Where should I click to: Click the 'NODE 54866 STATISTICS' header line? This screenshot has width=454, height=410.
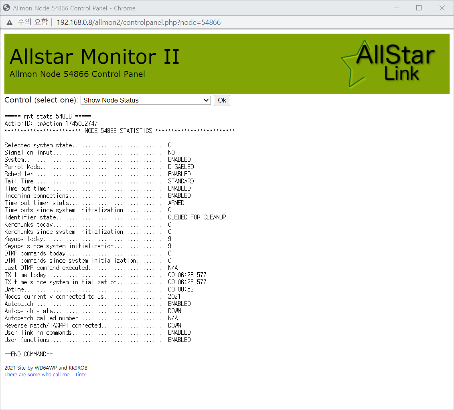[120, 131]
